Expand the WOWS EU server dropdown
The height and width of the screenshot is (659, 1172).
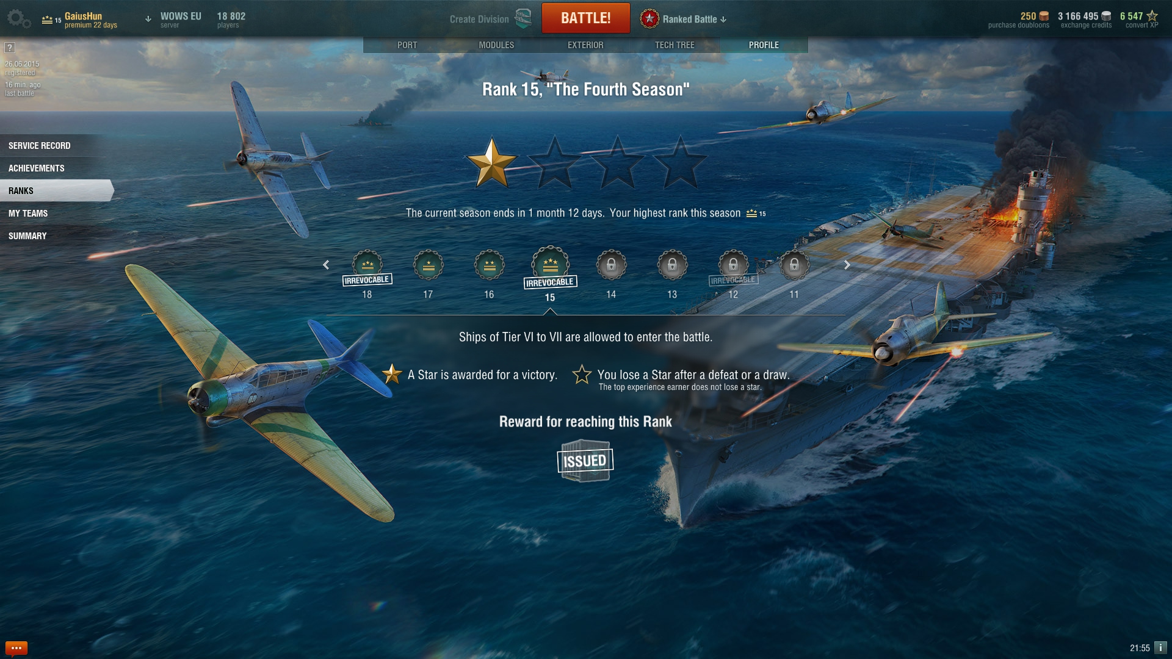174,19
